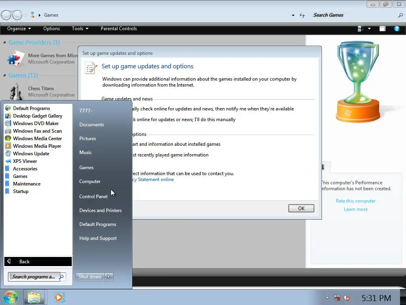Open the Privacy Statement online link
This screenshot has height=305, width=406.
153,180
